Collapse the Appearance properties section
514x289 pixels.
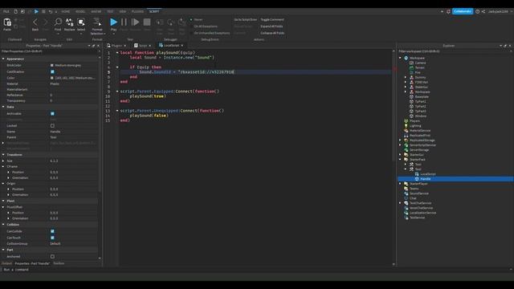click(x=3, y=59)
